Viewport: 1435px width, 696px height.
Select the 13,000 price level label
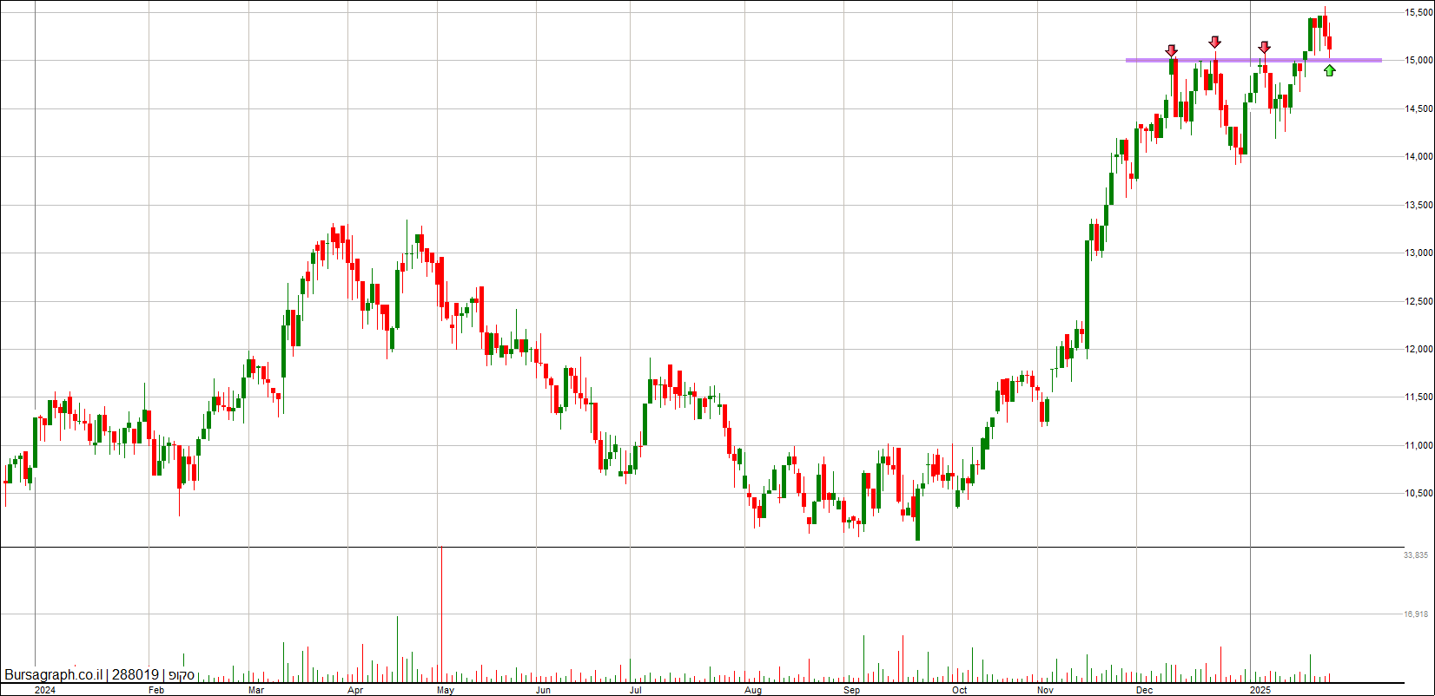(1419, 253)
